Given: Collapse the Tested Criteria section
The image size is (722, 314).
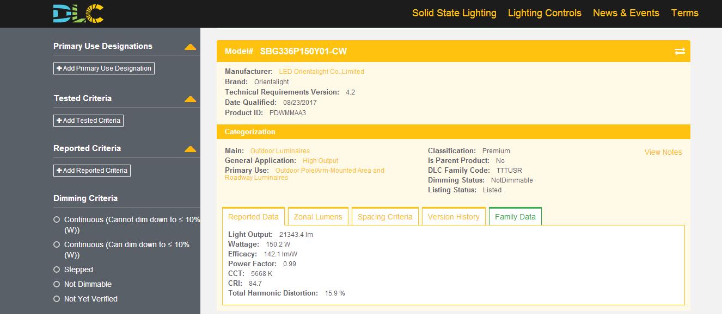Looking at the screenshot, I should pos(190,99).
